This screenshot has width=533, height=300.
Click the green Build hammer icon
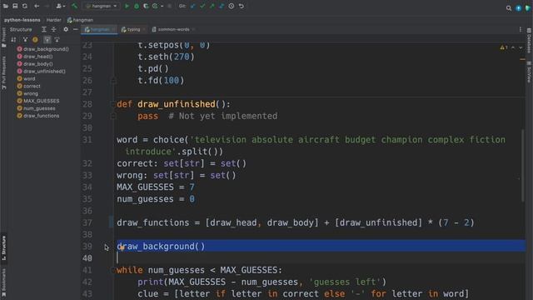coord(74,6)
